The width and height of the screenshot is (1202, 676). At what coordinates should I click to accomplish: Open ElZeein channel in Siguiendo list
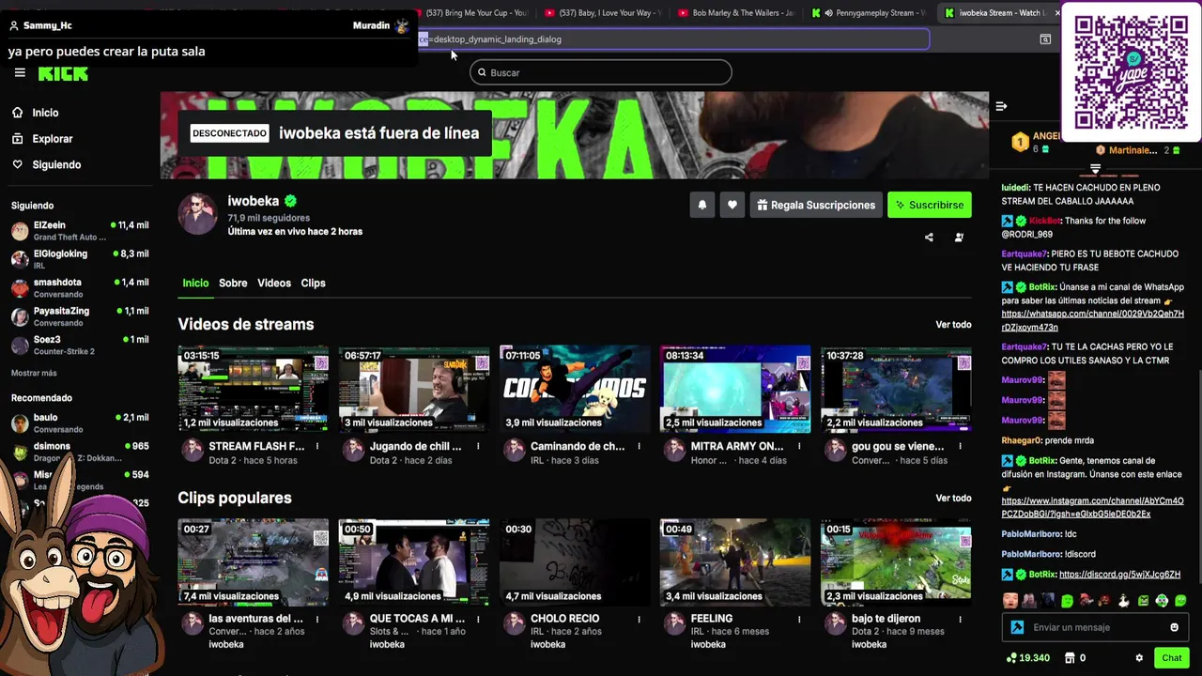(x=80, y=230)
